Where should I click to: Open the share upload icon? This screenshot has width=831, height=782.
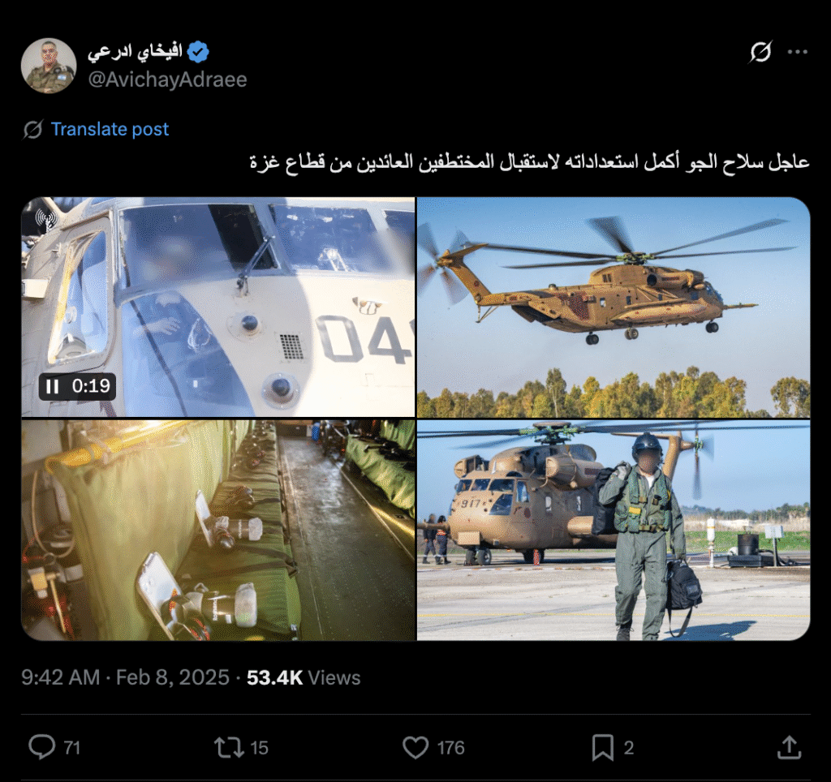[789, 747]
